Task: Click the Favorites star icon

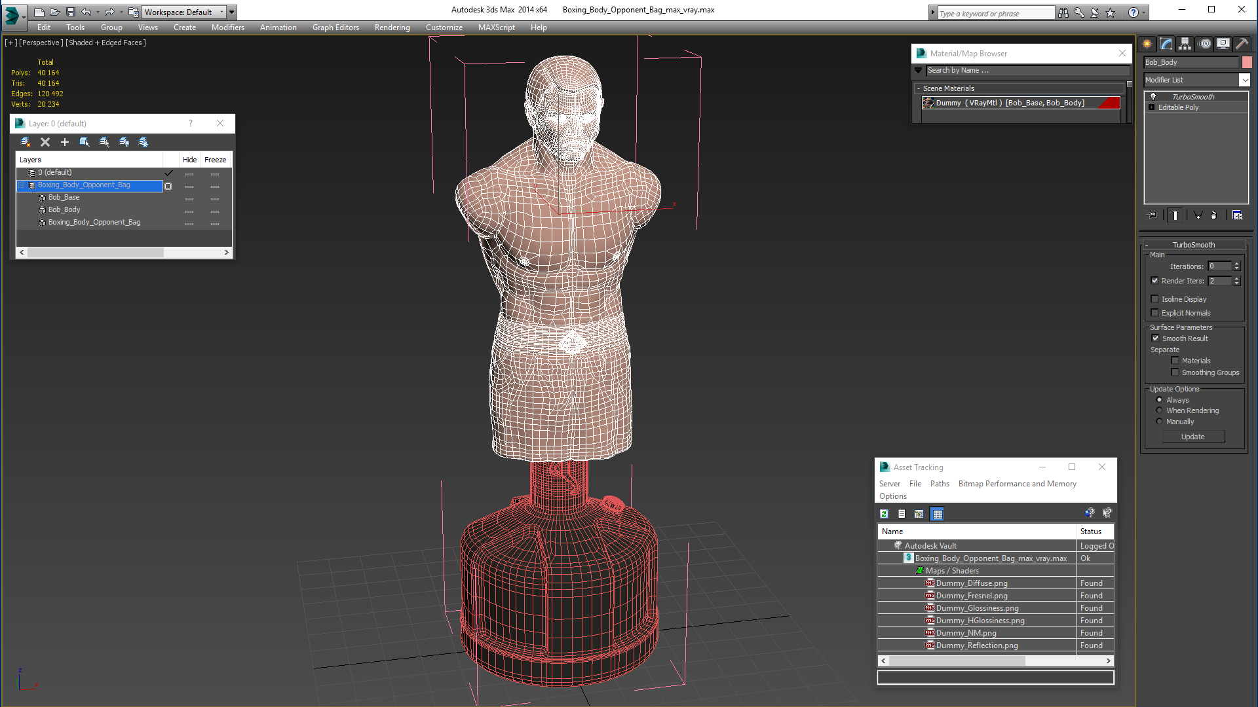Action: pyautogui.click(x=1110, y=12)
